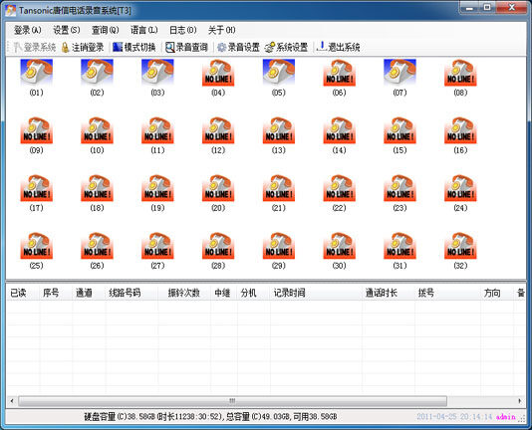This screenshot has height=430, width=532.
Task: Click the 通话时长 column header
Action: point(389,293)
